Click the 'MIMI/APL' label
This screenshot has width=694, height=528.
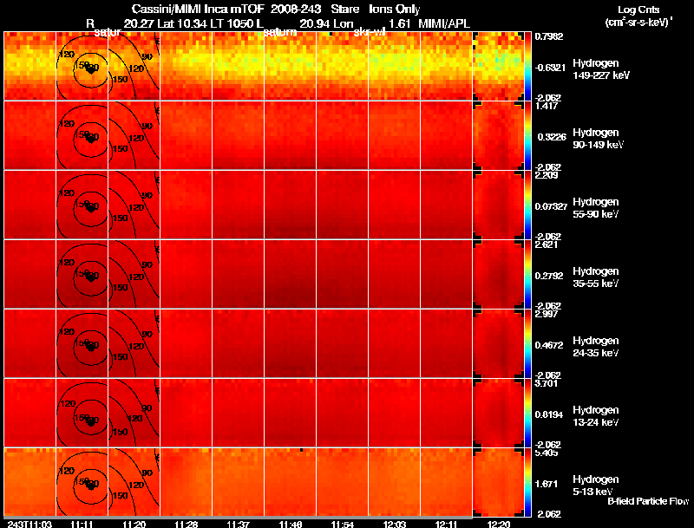[444, 23]
